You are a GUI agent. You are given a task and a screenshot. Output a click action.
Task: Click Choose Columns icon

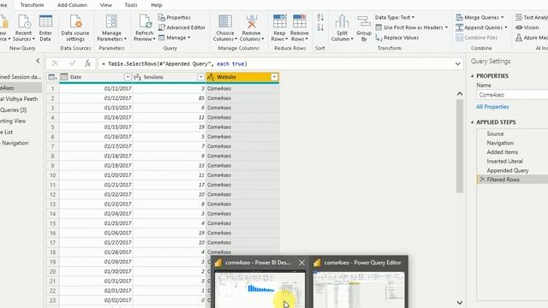point(225,21)
